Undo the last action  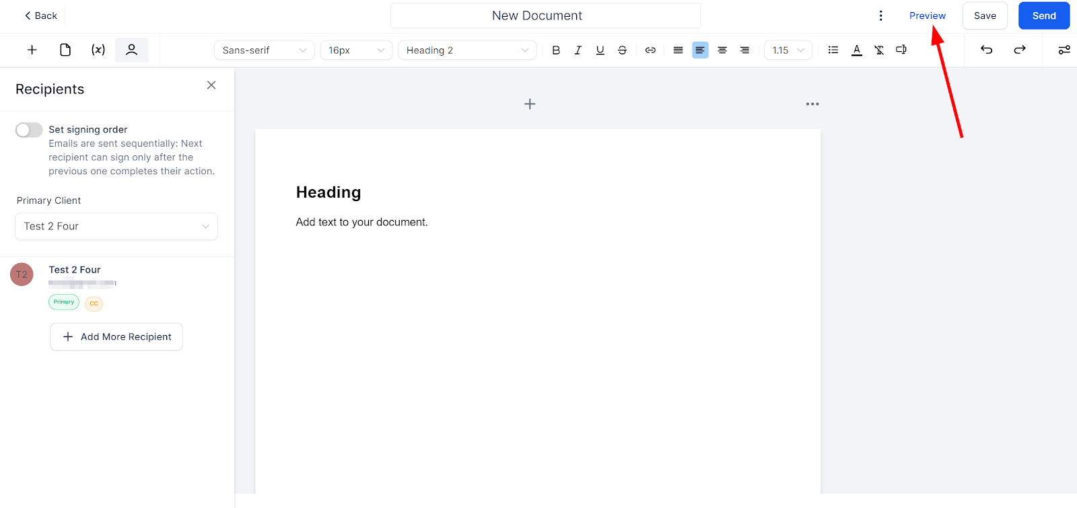tap(987, 50)
